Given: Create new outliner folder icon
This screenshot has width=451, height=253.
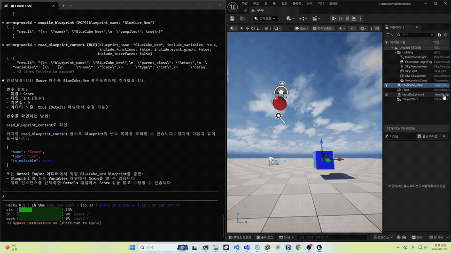Looking at the screenshot, I should (x=439, y=35).
